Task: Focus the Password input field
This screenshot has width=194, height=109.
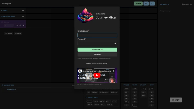Action: click(97, 43)
